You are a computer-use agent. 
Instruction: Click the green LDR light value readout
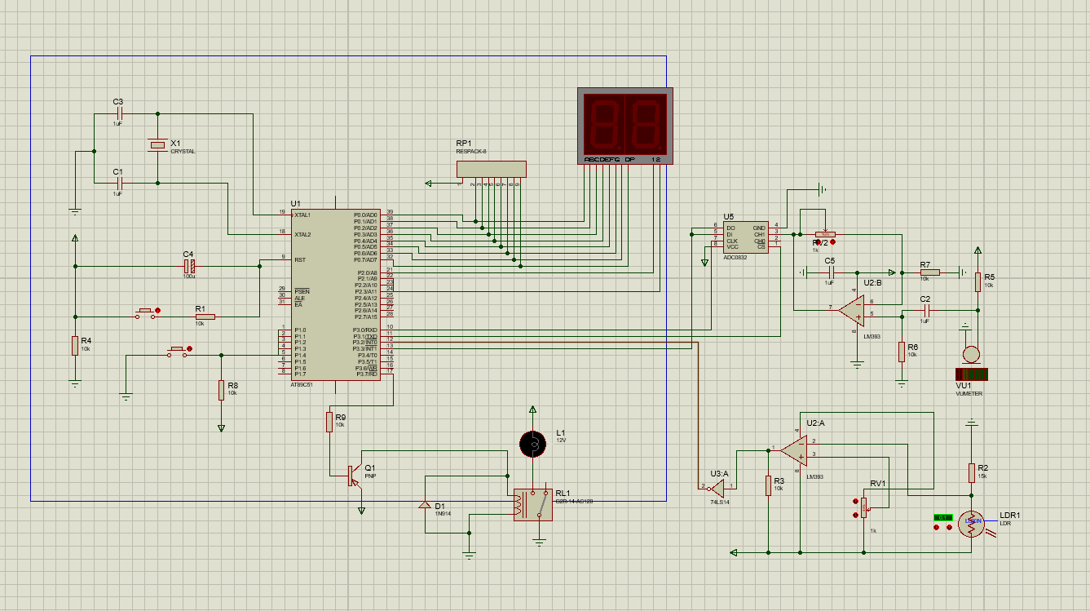943,517
